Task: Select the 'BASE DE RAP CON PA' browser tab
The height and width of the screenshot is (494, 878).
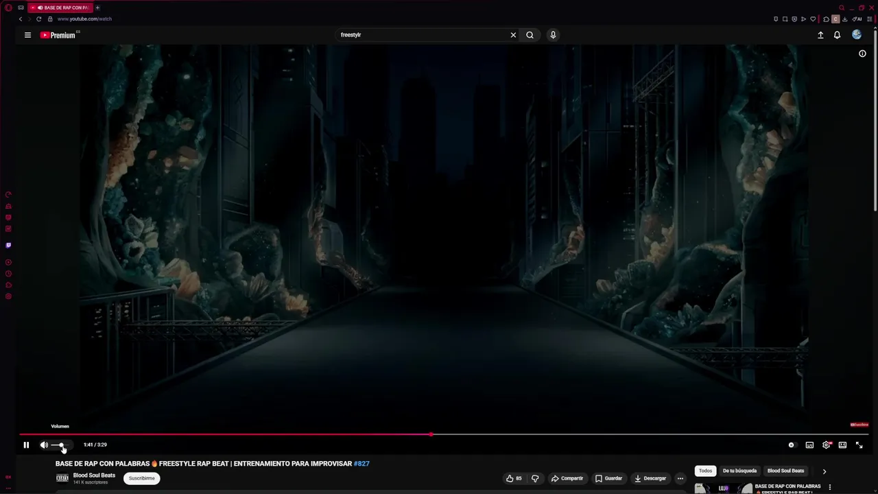Action: tap(60, 8)
